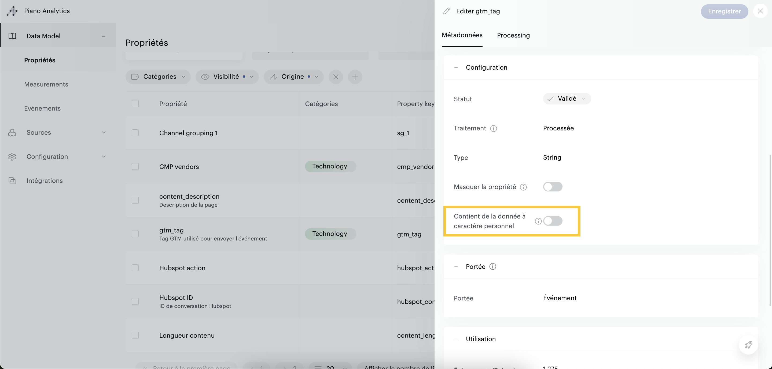Switch to the Processing tab
Viewport: 772px width, 369px height.
(513, 35)
